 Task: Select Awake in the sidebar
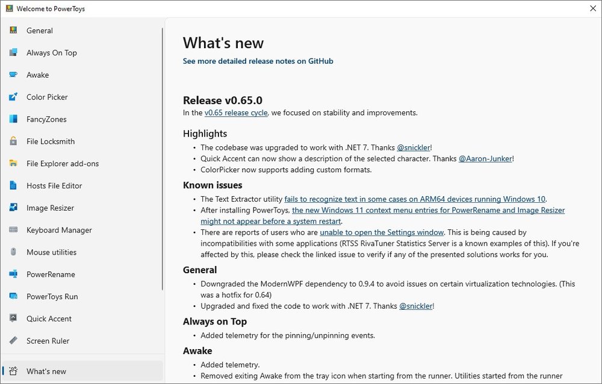click(x=37, y=75)
